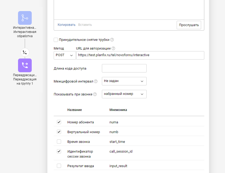Image resolution: width=225 pixels, height=173 pixels.
Task: Uncheck Идентификатор сессии звонка parameter
Action: [x=59, y=151]
